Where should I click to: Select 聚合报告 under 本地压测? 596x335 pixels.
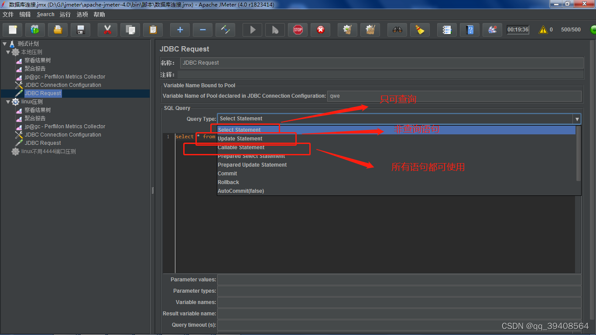35,68
